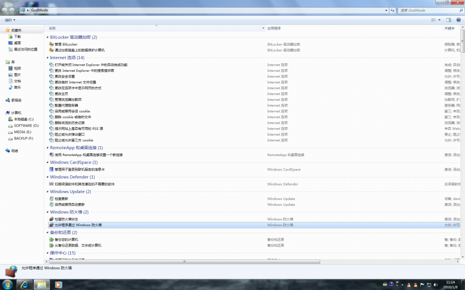Open 音乐 library in sidebar
Screen dimensions: 465x290
15,88
